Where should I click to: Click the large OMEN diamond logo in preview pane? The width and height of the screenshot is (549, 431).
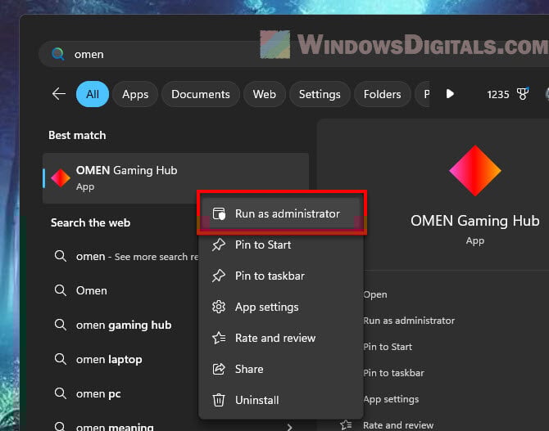(x=474, y=171)
